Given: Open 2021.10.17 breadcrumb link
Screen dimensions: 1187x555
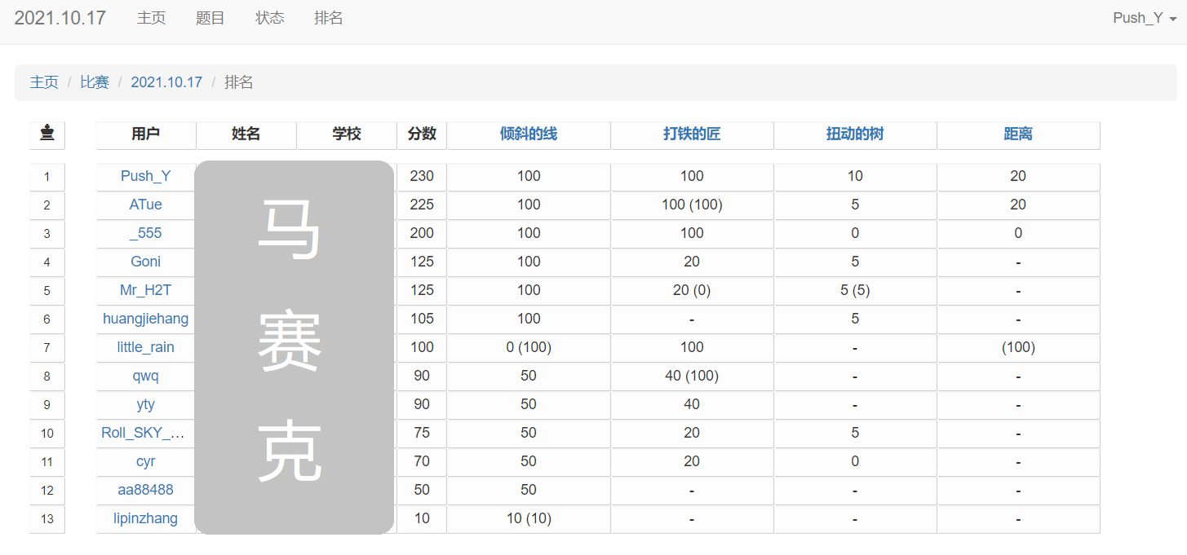Looking at the screenshot, I should point(166,82).
